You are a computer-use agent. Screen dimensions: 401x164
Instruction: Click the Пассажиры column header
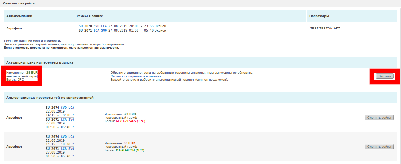tap(319, 16)
